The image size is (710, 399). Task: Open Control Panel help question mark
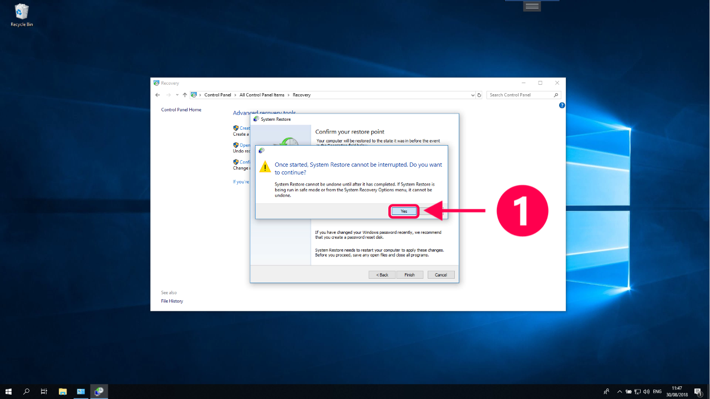tap(562, 105)
